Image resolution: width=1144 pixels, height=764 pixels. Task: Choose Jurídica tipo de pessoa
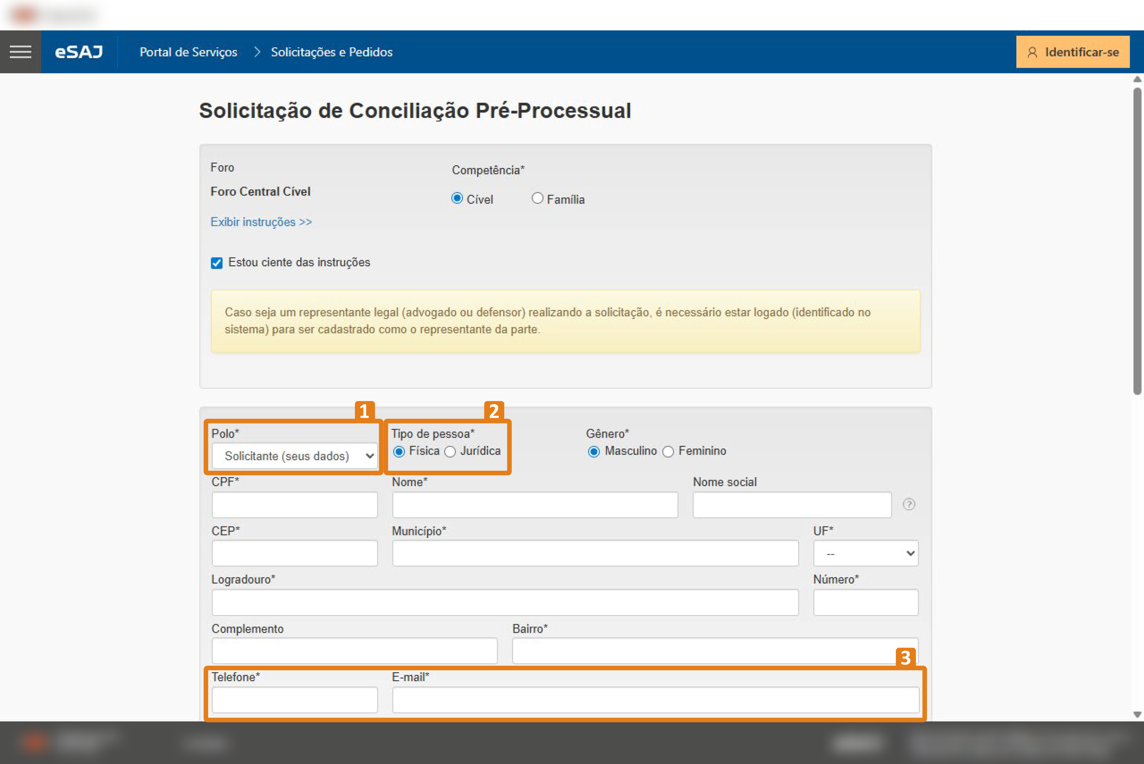click(450, 452)
